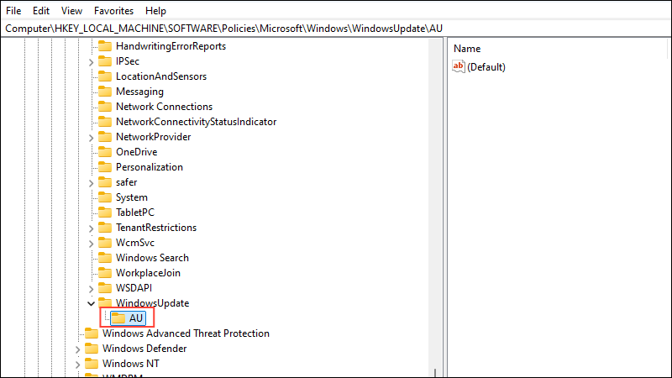Click the Windows Advanced Threat Protection folder icon

[92, 333]
